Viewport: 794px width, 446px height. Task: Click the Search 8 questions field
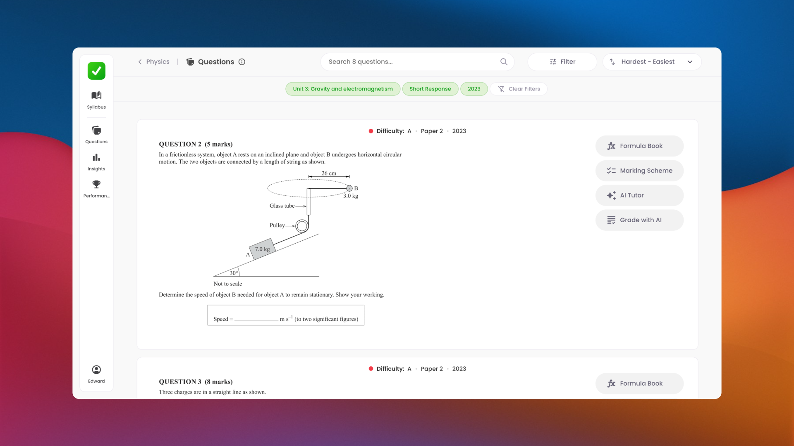(409, 62)
